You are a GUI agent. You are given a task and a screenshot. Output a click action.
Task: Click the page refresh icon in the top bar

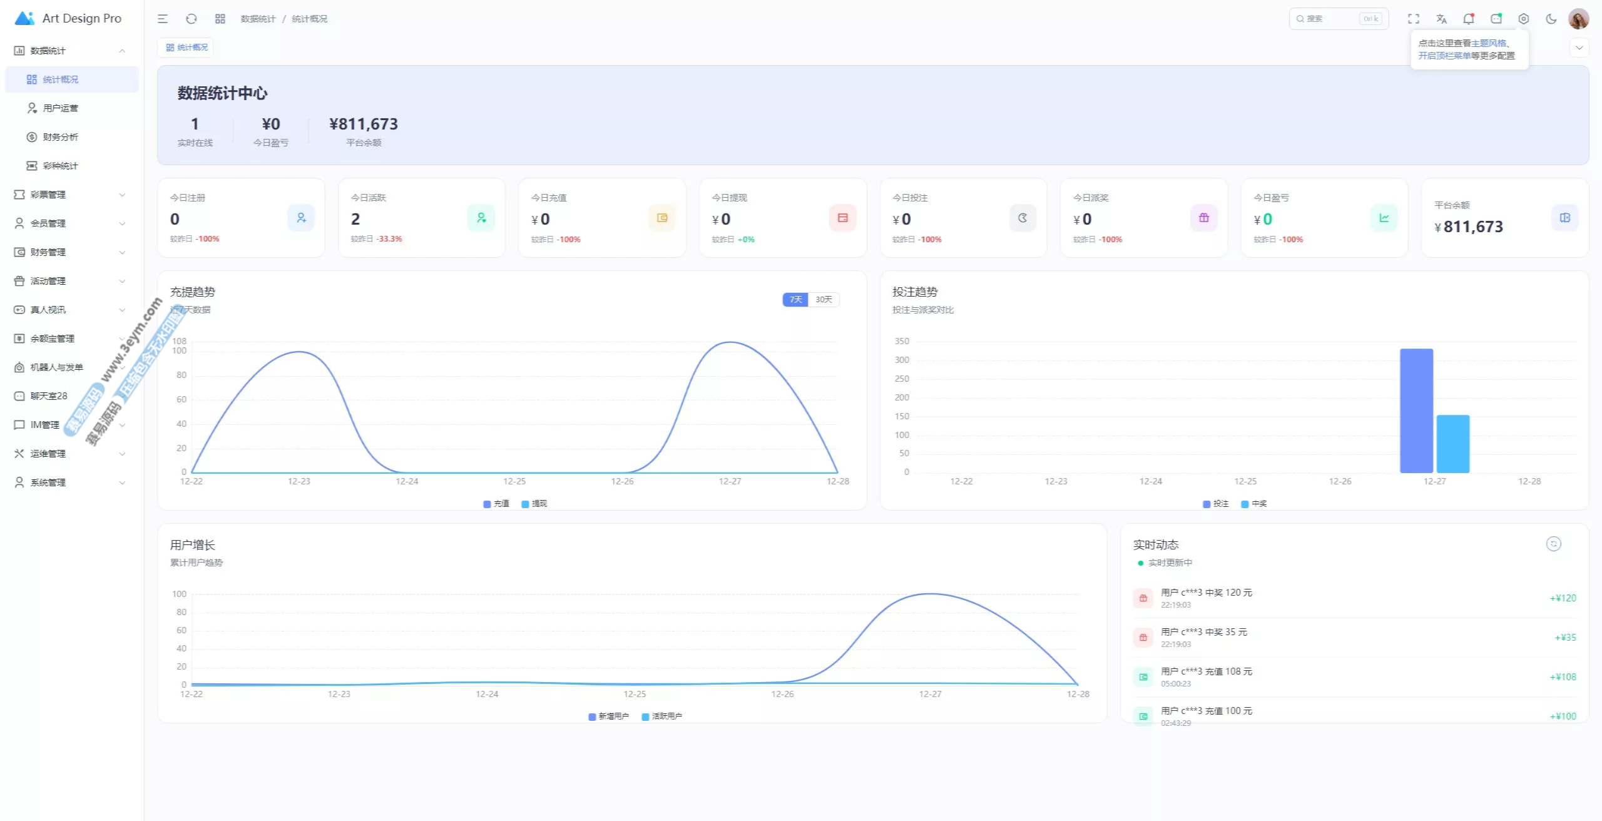click(191, 19)
